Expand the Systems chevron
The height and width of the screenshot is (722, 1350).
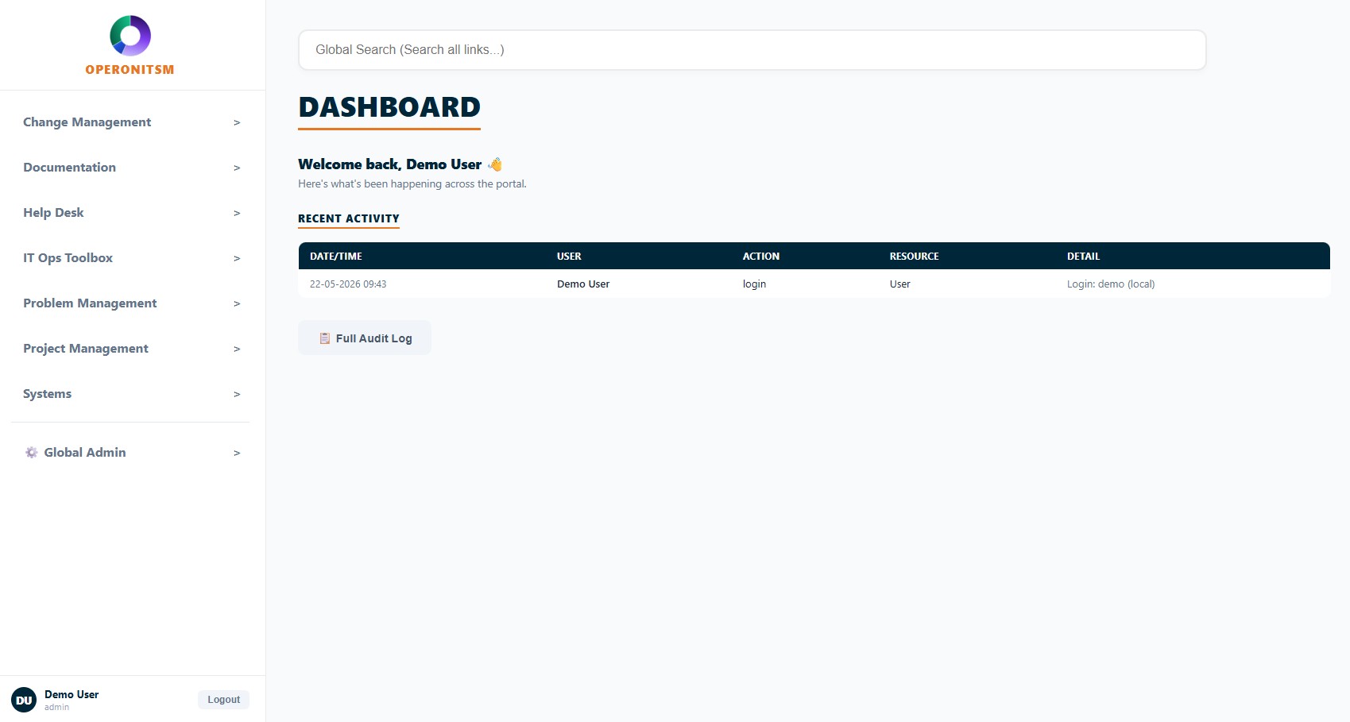coord(237,394)
